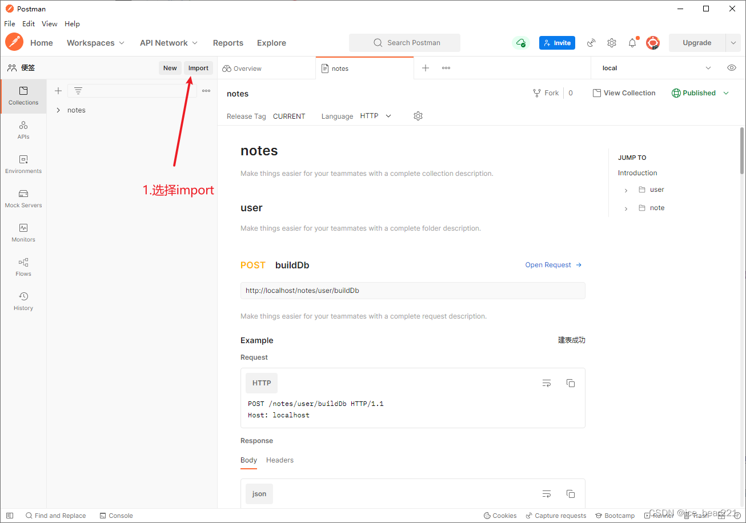Click the satellite capture icon in the header
The image size is (746, 523).
(x=591, y=43)
